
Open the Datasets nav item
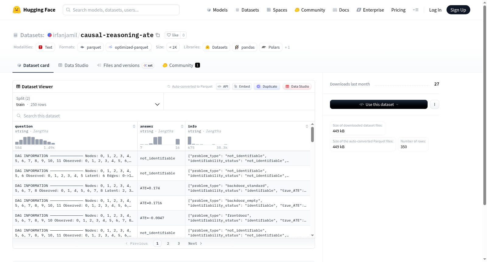[247, 10]
